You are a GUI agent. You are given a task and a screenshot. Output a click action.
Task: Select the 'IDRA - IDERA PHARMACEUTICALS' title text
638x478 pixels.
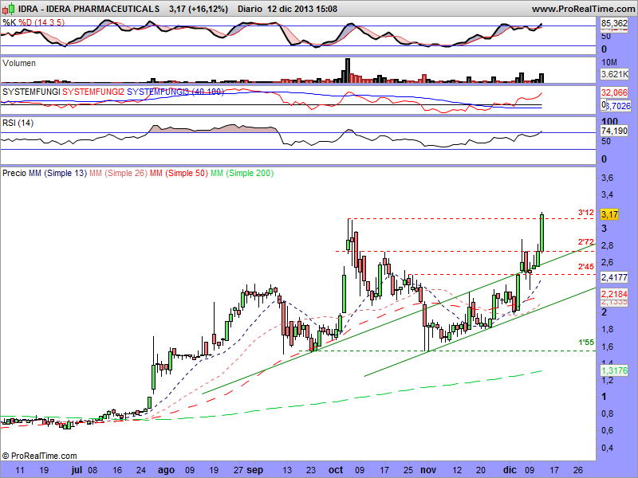tap(89, 9)
